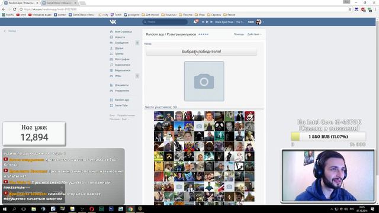
Task: Click the browser back arrow
Action: [x=4, y=9]
